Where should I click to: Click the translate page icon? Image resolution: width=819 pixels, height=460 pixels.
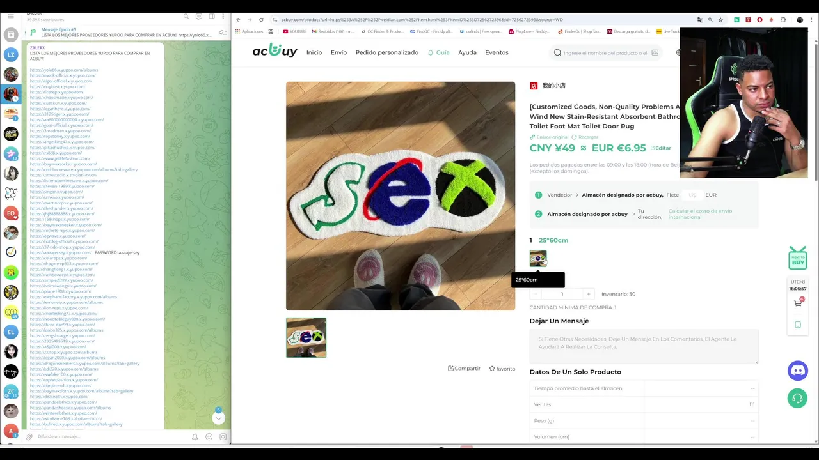(x=700, y=20)
